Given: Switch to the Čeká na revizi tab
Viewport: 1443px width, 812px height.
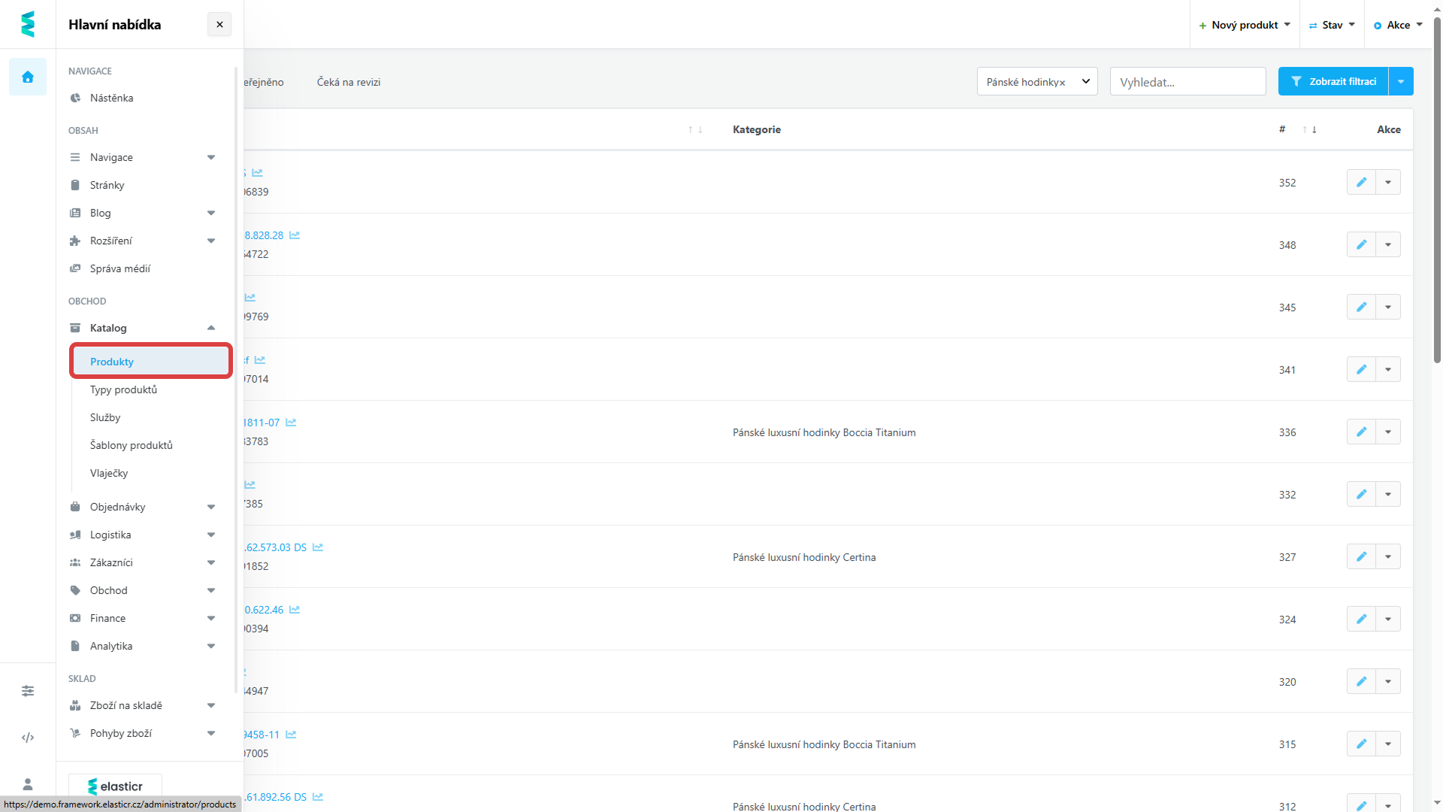Looking at the screenshot, I should (x=349, y=82).
